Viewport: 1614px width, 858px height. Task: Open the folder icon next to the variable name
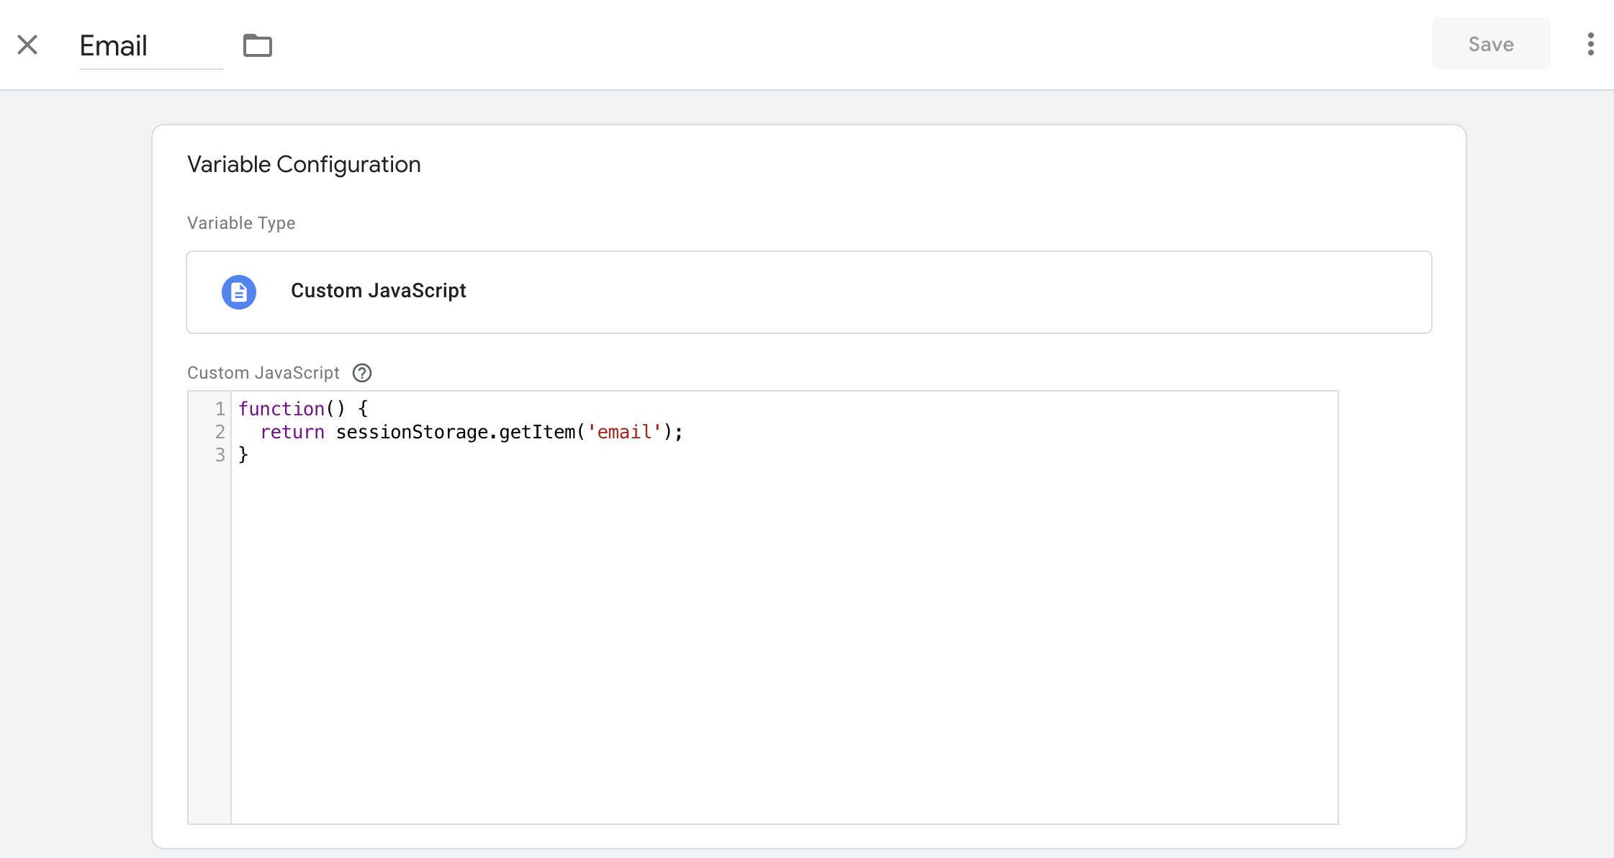point(257,45)
